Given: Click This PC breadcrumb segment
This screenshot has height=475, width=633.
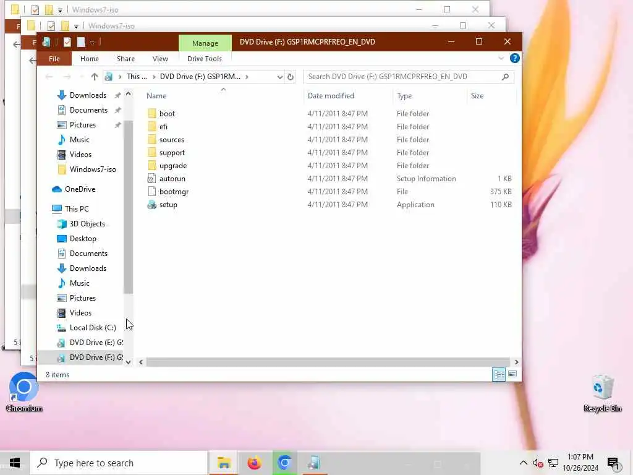Looking at the screenshot, I should click(137, 77).
